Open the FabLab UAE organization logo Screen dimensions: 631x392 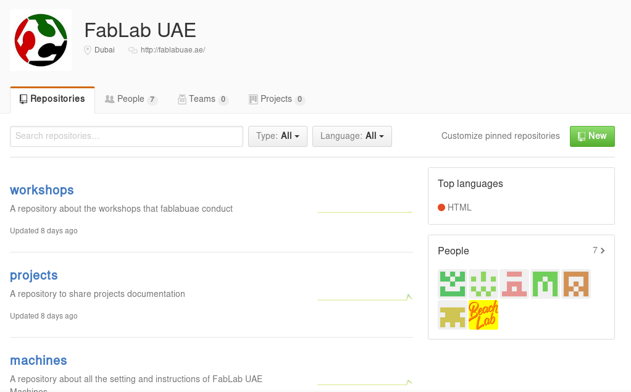click(41, 40)
